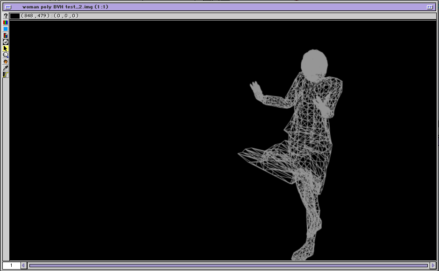The width and height of the screenshot is (439, 271).
Task: Click the left scroll arrow at bottom
Action: pyautogui.click(x=24, y=265)
